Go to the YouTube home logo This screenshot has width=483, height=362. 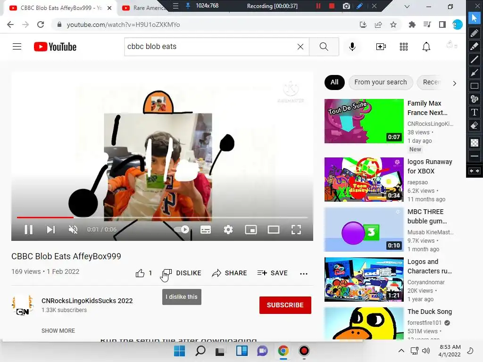55,47
